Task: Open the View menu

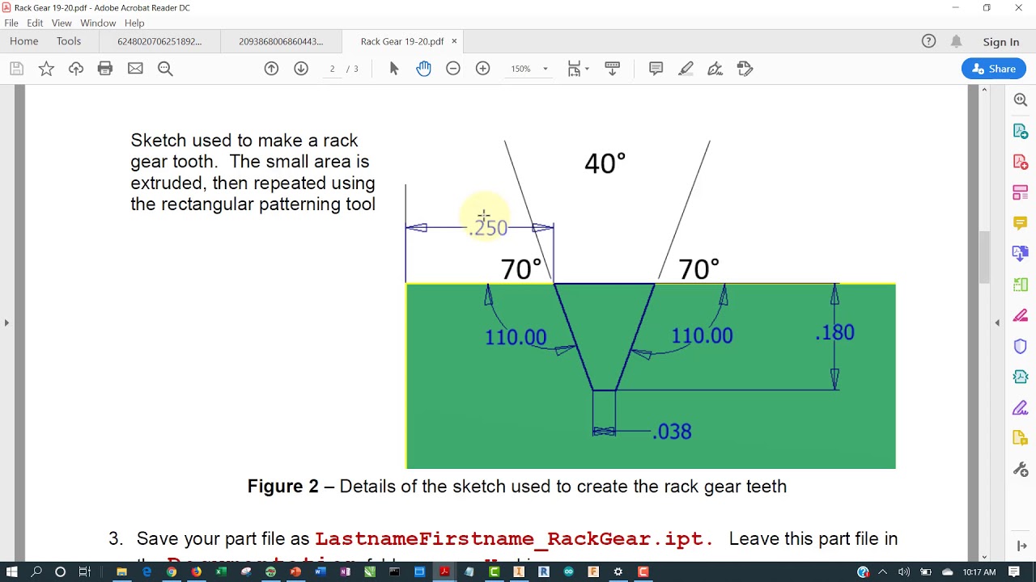Action: click(x=62, y=23)
